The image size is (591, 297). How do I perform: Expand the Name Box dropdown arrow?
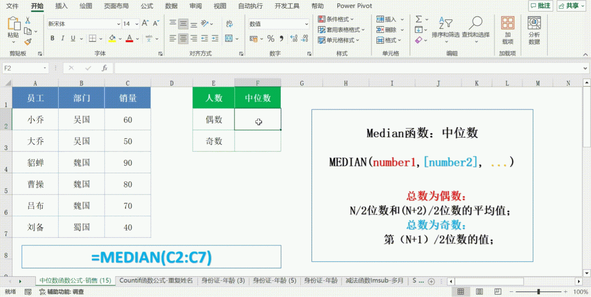45,68
